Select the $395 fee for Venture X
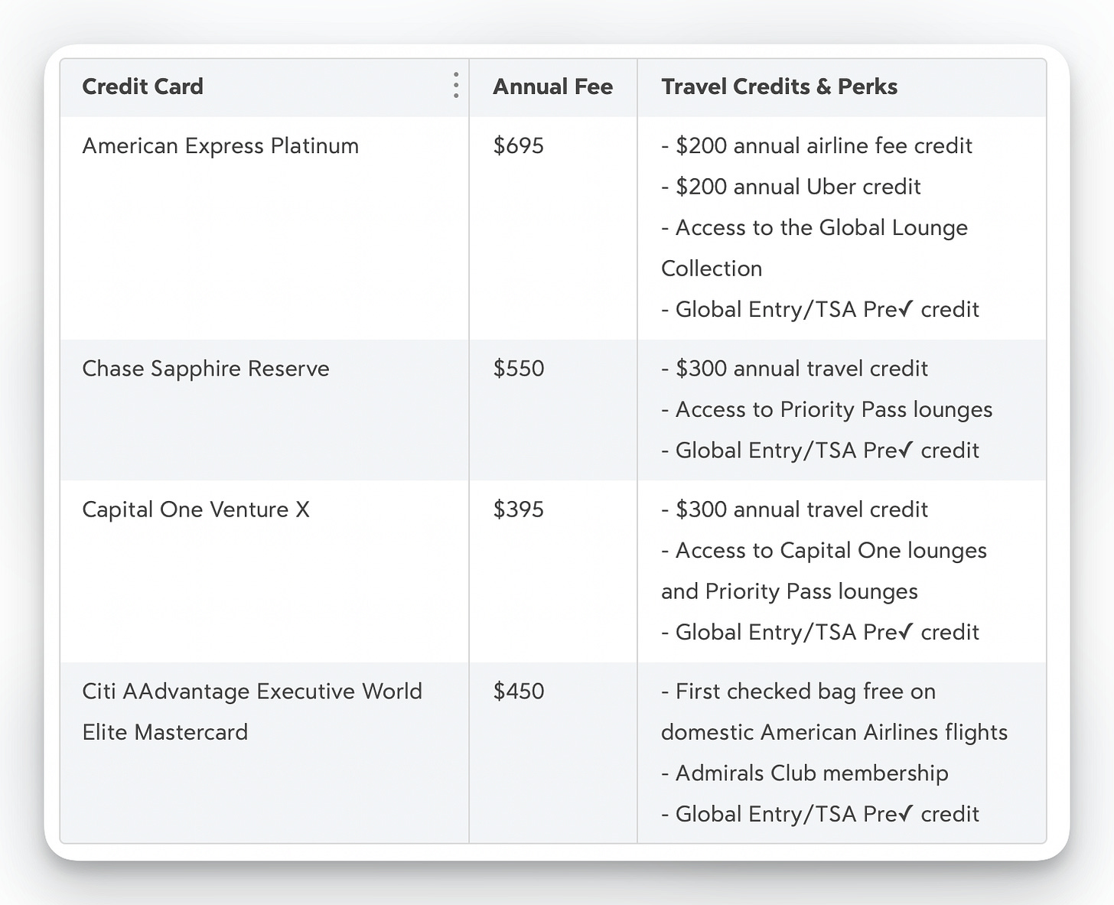The height and width of the screenshot is (905, 1114). point(518,509)
